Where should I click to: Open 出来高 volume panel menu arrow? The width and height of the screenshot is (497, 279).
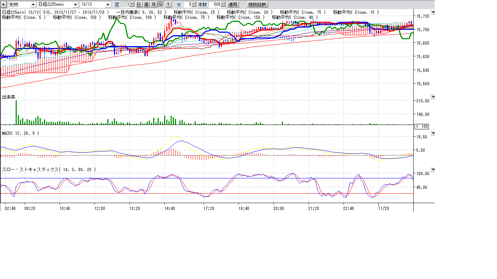click(x=433, y=97)
